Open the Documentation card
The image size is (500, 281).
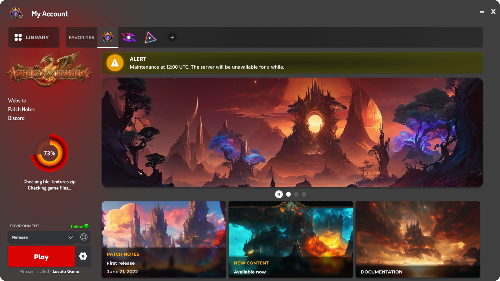point(418,240)
